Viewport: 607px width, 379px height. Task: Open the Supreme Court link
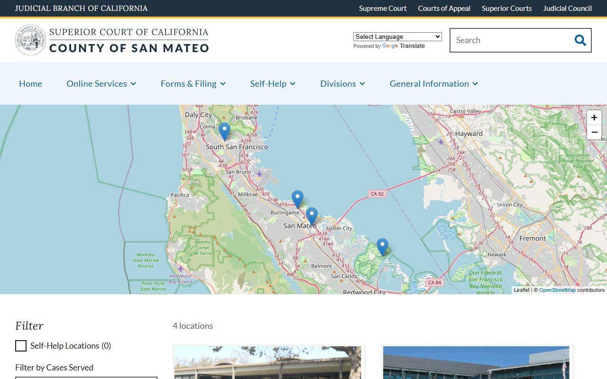click(383, 8)
